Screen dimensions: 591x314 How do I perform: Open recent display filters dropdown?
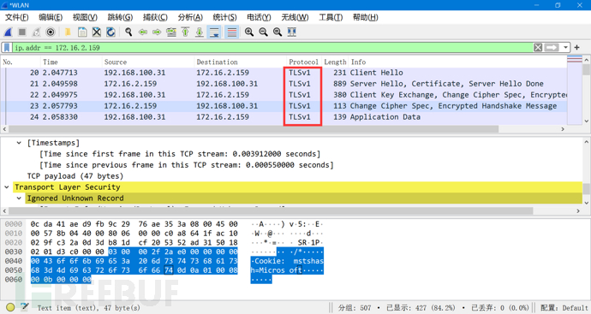pos(565,47)
